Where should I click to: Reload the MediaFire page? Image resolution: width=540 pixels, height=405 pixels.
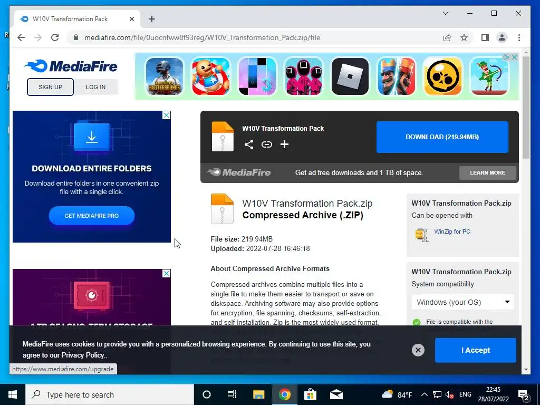point(55,37)
